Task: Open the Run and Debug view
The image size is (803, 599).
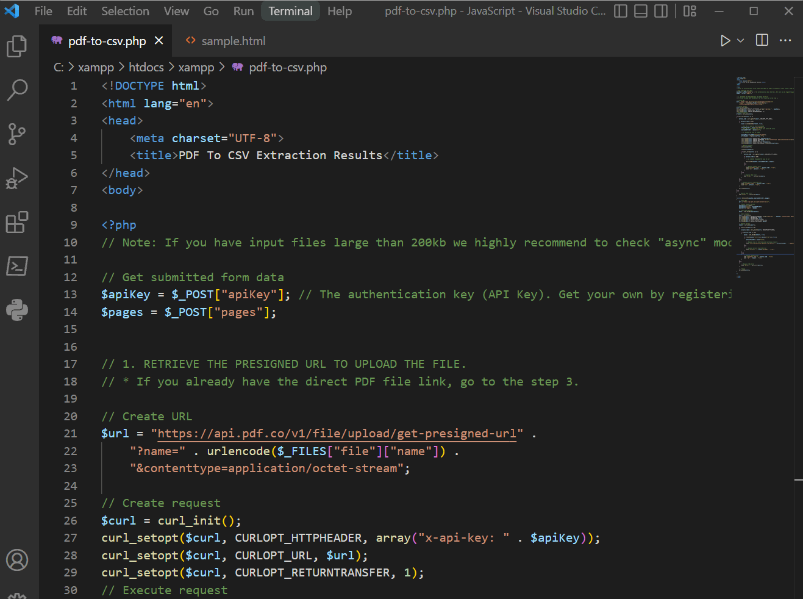Action: click(x=17, y=178)
